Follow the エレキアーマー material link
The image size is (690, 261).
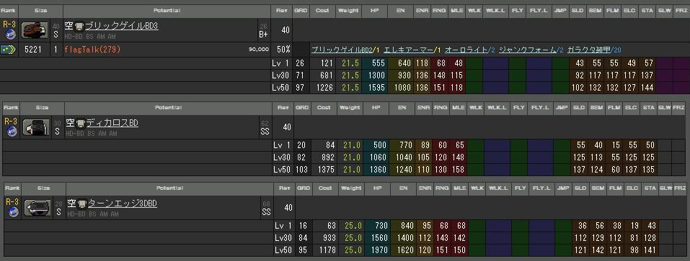pos(408,50)
